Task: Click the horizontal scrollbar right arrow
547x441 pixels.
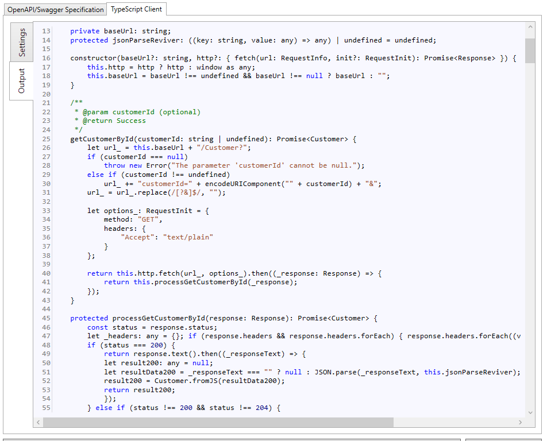Action: click(521, 422)
